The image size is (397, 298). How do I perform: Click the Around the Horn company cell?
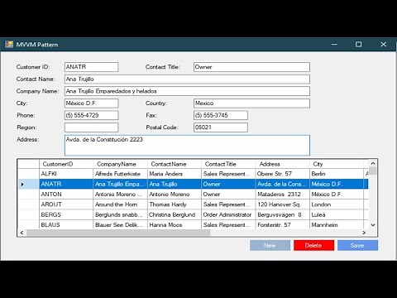(x=120, y=204)
